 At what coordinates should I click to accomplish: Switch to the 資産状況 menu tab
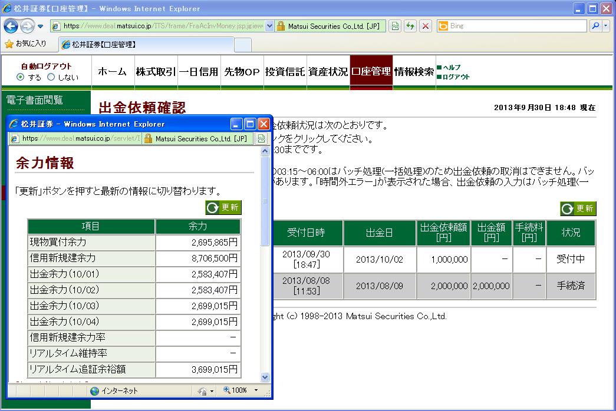[328, 72]
